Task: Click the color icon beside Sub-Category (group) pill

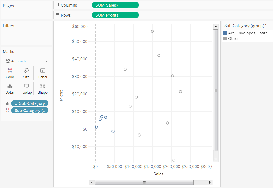Action: click(7, 110)
